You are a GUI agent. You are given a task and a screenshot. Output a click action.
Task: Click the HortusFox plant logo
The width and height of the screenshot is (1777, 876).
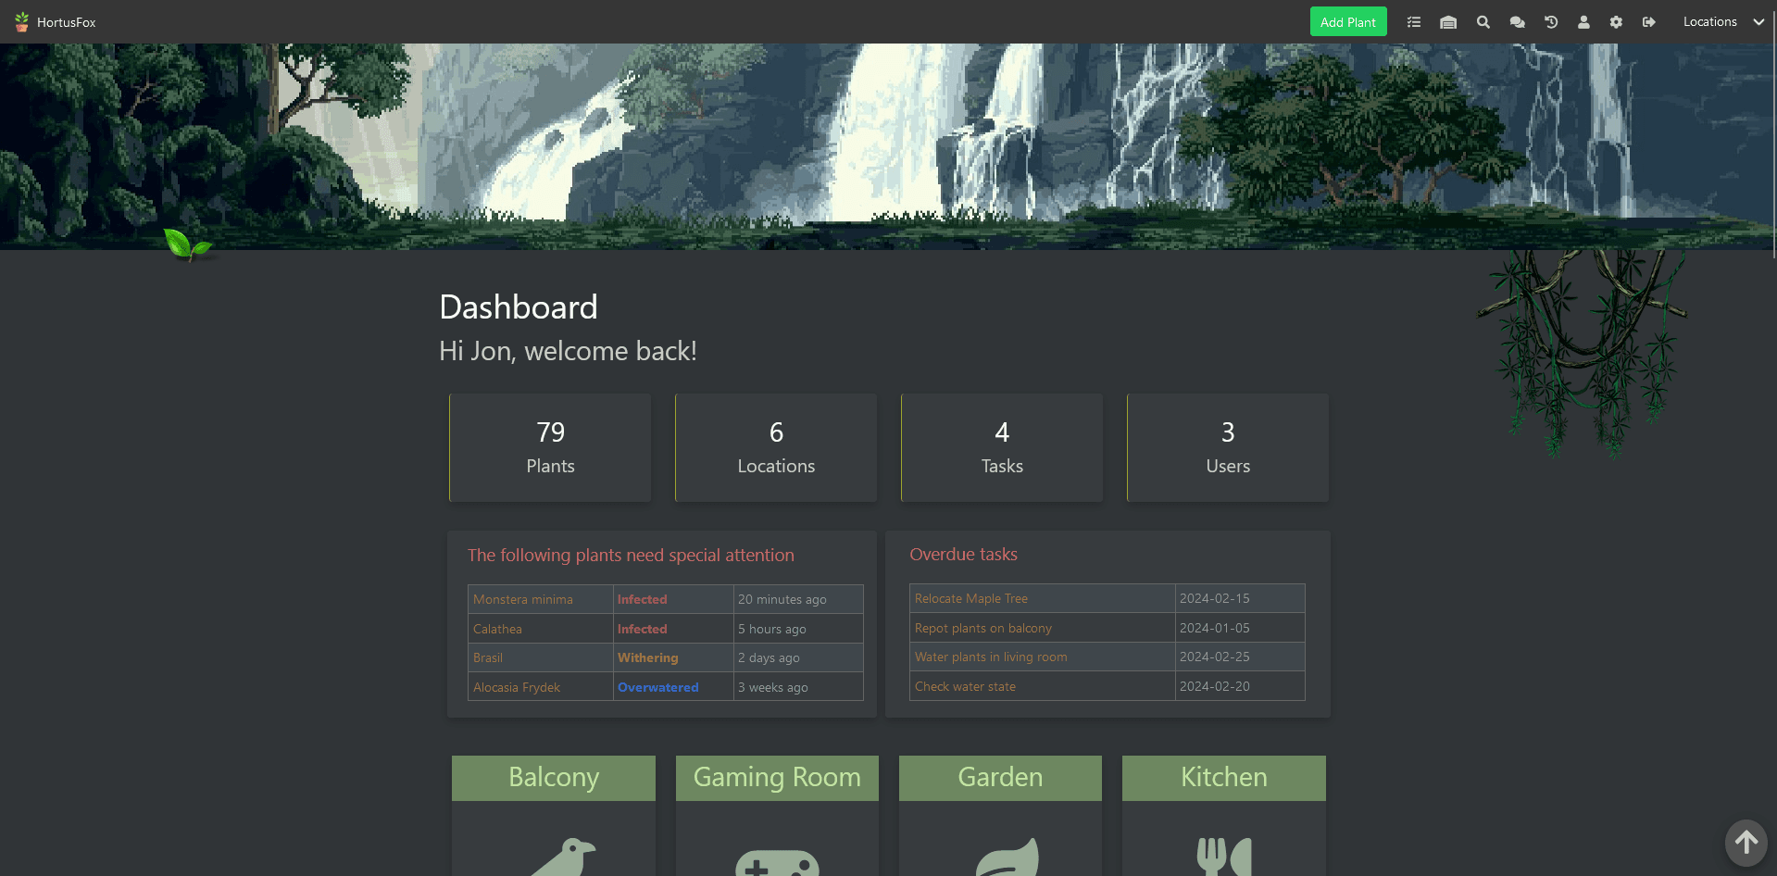[19, 21]
